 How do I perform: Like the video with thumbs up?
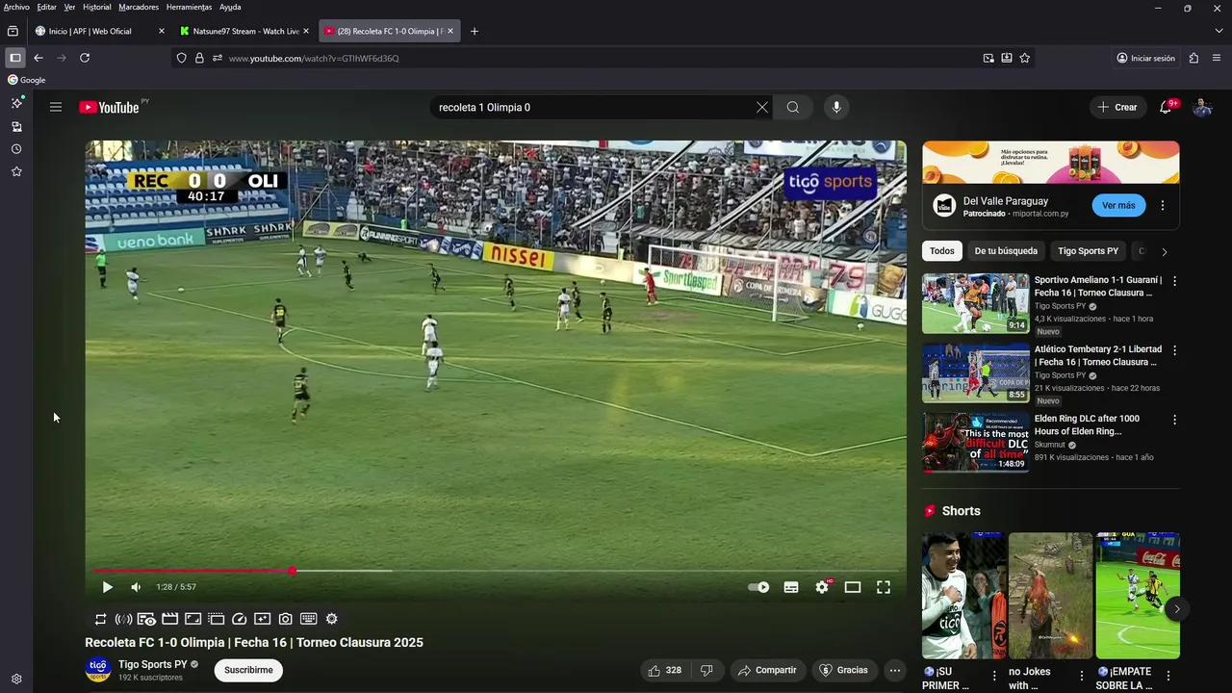665,670
